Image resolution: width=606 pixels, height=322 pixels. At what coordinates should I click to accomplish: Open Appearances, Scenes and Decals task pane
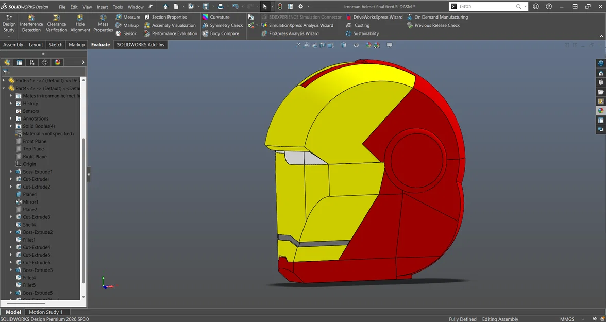(600, 111)
